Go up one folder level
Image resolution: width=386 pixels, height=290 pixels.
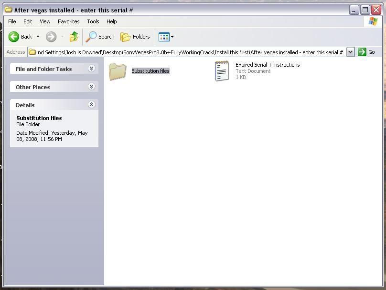74,37
